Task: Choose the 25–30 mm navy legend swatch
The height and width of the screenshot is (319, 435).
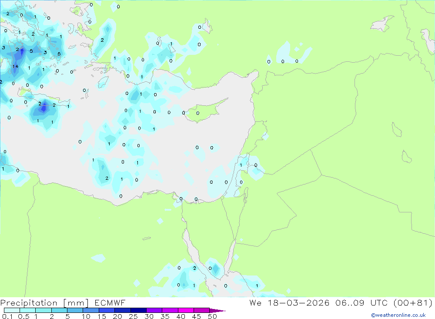Action: click(x=138, y=310)
